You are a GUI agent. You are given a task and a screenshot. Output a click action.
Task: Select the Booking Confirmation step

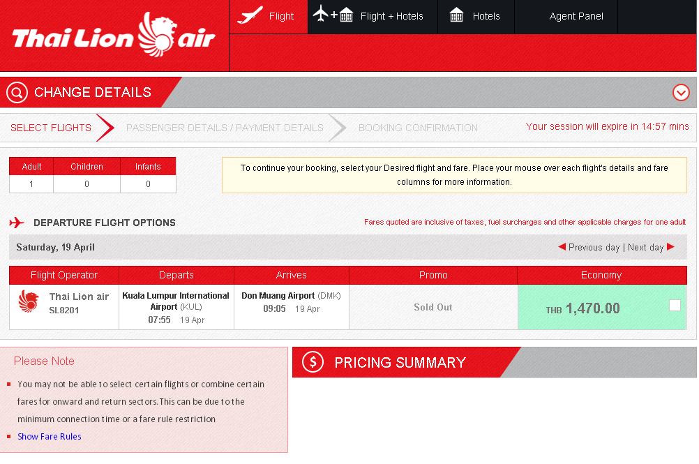(x=418, y=128)
